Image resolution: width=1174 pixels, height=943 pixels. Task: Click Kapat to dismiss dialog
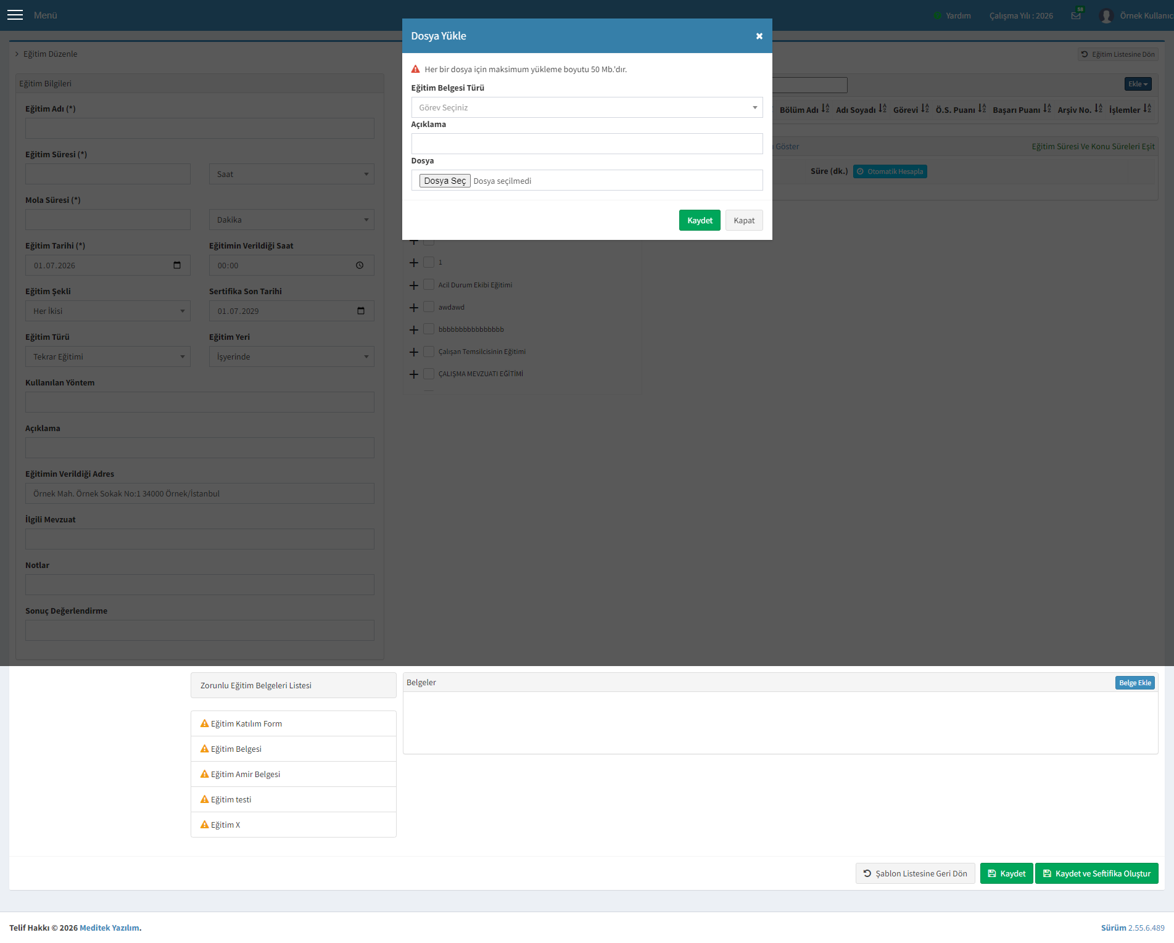tap(744, 220)
